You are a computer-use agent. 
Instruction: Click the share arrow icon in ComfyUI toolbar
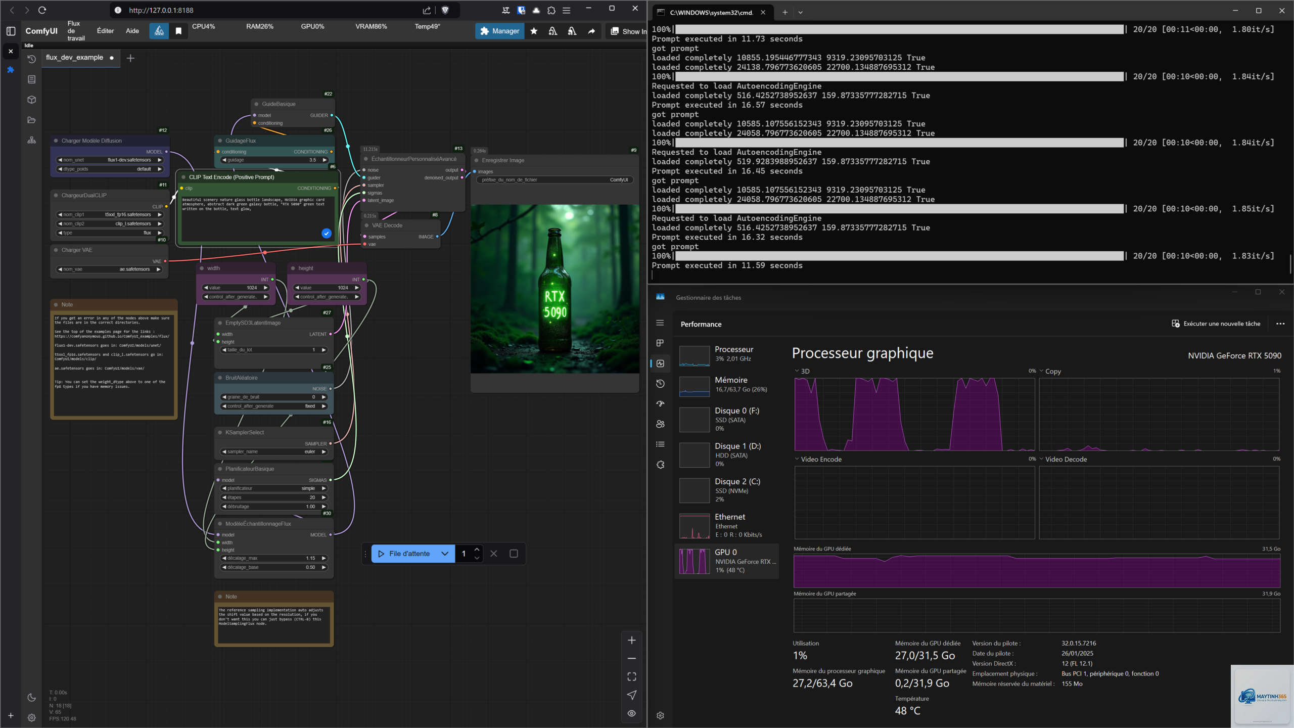tap(591, 31)
